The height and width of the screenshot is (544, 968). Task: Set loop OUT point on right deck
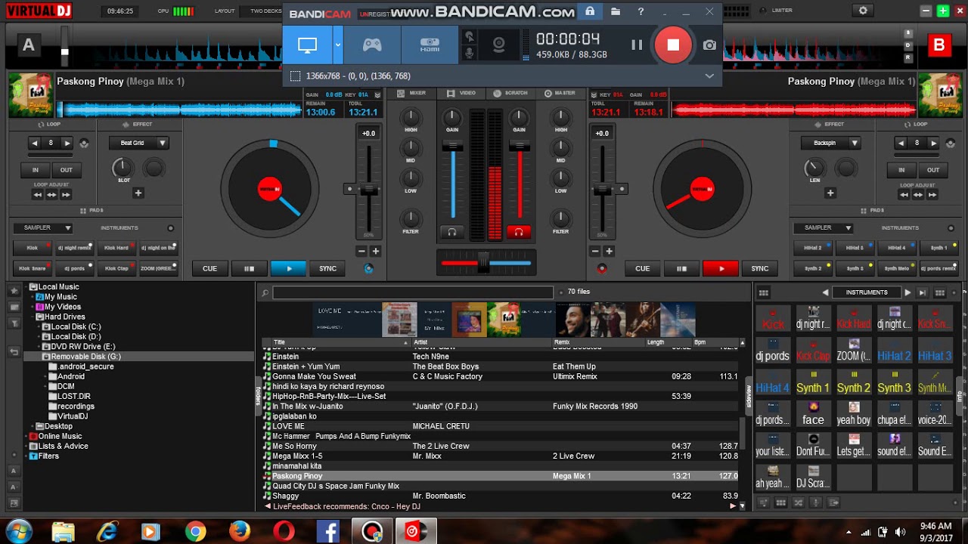pos(933,170)
